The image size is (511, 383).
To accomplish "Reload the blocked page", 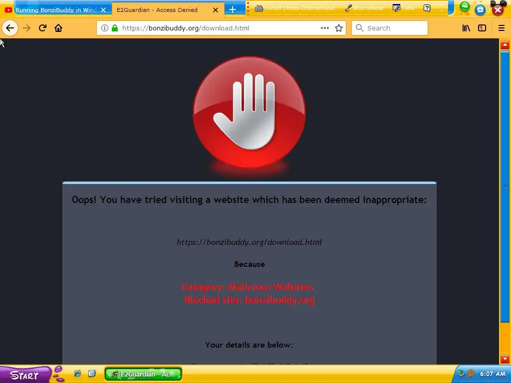I will point(42,28).
